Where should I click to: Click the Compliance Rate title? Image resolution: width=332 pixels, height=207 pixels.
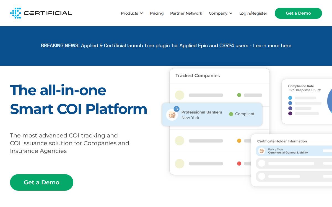[301, 86]
